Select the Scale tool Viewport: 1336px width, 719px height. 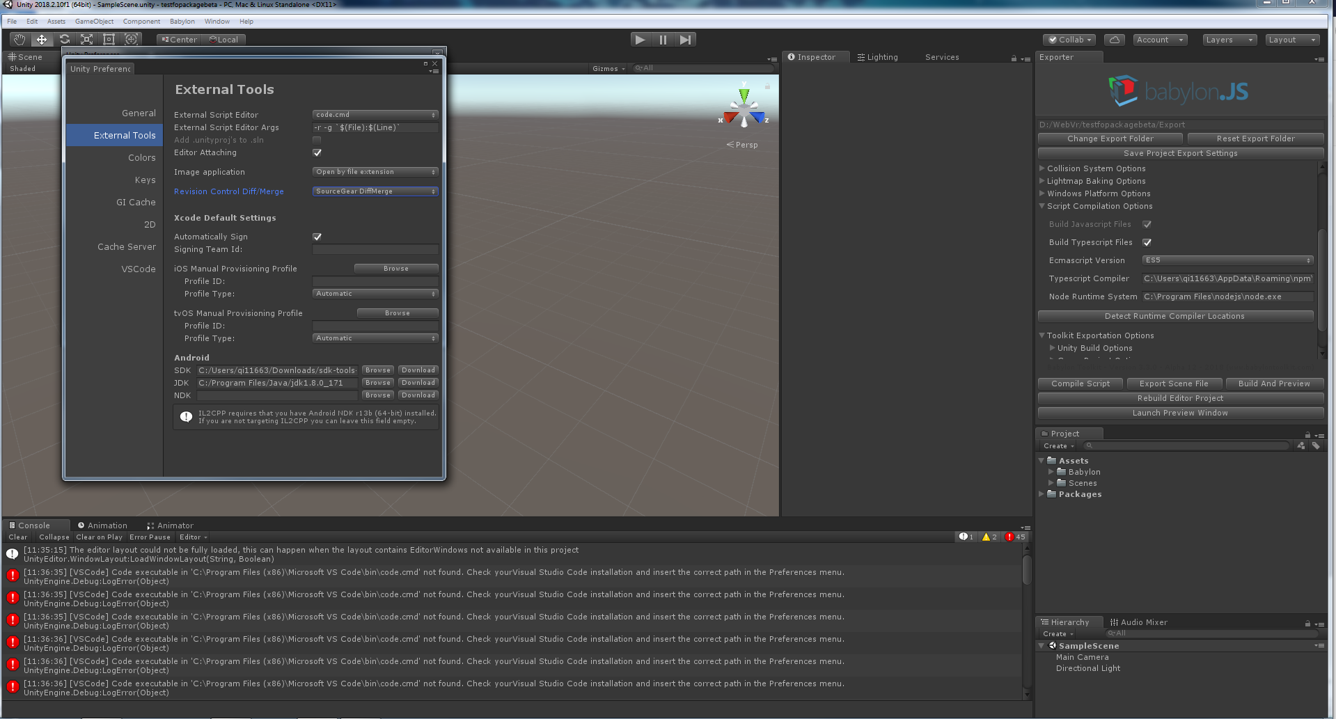[86, 40]
